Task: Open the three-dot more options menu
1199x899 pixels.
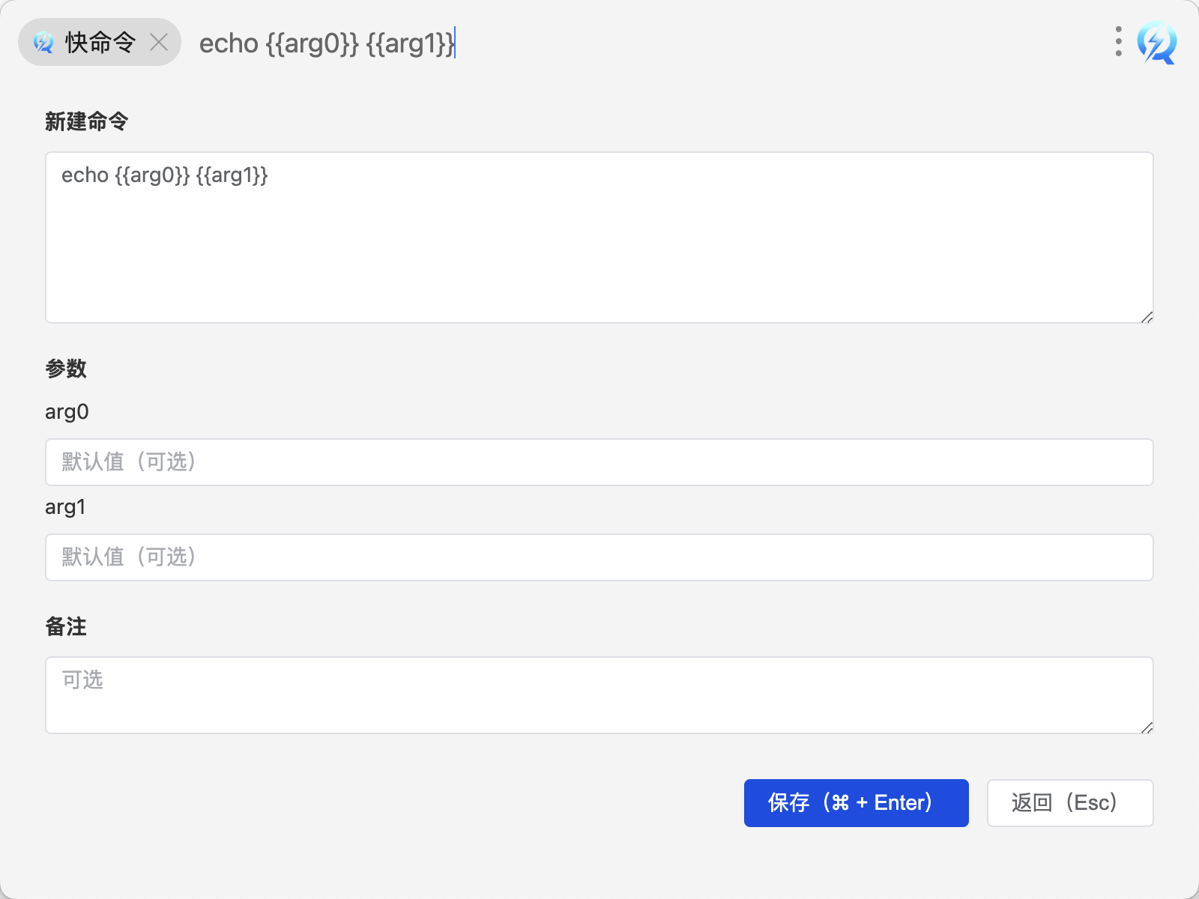Action: (x=1118, y=42)
